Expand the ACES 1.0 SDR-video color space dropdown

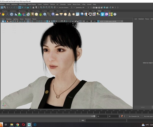click(122, 21)
